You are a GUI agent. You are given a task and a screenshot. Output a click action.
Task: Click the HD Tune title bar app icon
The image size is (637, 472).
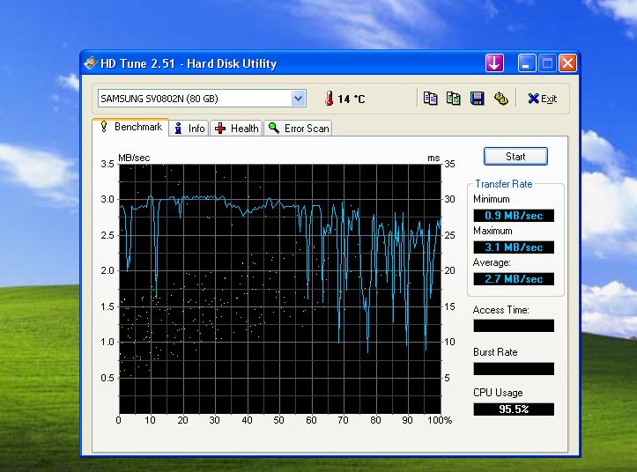[x=91, y=63]
